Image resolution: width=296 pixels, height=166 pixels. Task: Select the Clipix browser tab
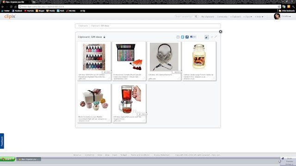tap(16, 2)
